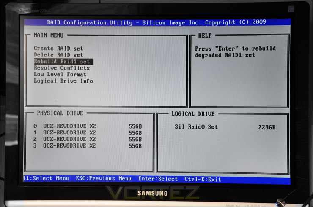The height and width of the screenshot is (207, 313).
Task: Click Ctrl-E:Exit status bar hint
Action: click(203, 179)
